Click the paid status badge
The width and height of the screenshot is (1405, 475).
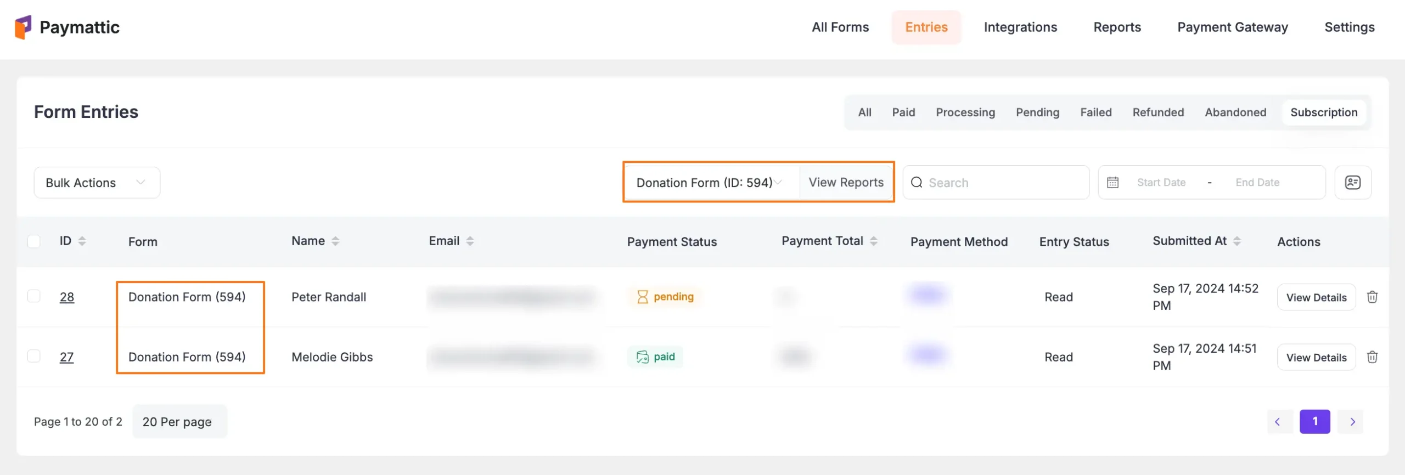click(655, 357)
